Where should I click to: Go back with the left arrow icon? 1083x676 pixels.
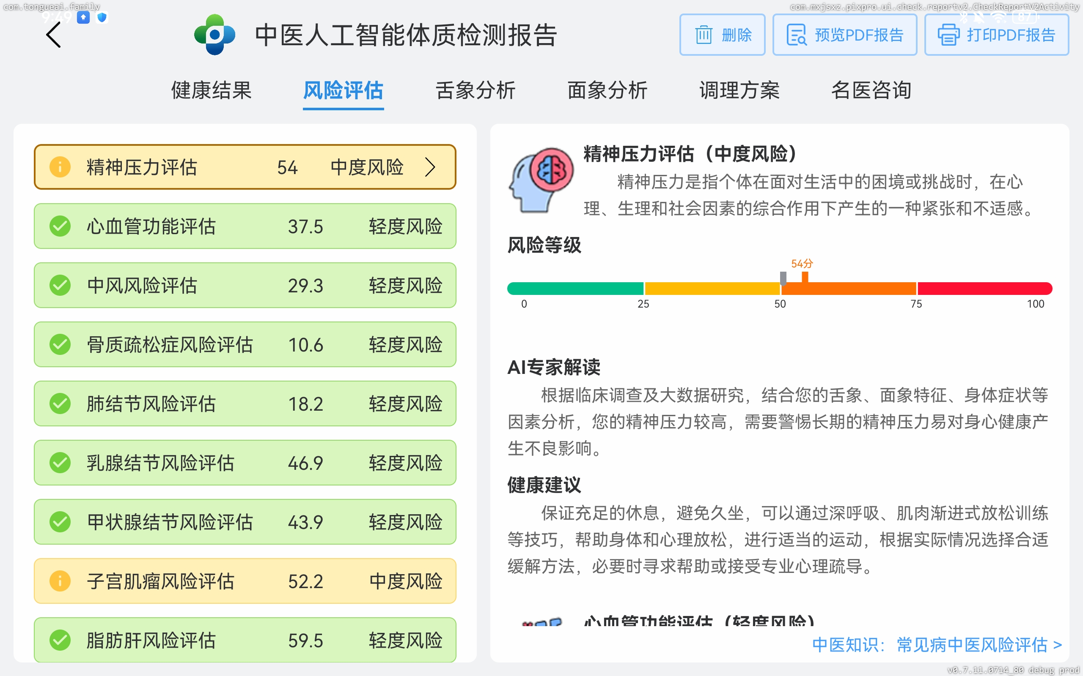point(53,35)
